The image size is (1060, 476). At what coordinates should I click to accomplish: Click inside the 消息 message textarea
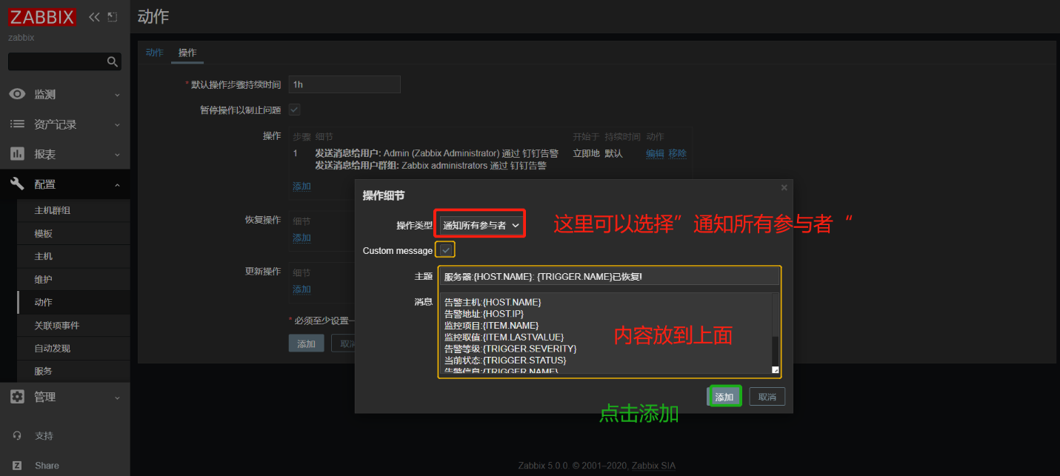[605, 333]
